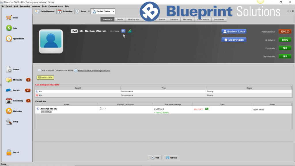
Task: Click the Purchase date/Age column header
Action: coord(173,104)
